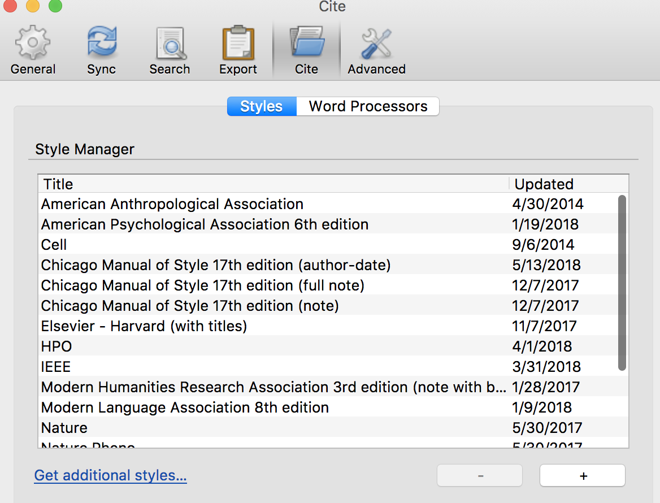Viewport: 660px width, 503px height.
Task: Click the 4/1/2018 updated date cell
Action: click(x=542, y=346)
